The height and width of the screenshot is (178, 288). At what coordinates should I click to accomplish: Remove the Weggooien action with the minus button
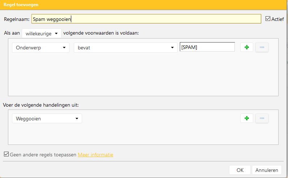tap(262, 118)
